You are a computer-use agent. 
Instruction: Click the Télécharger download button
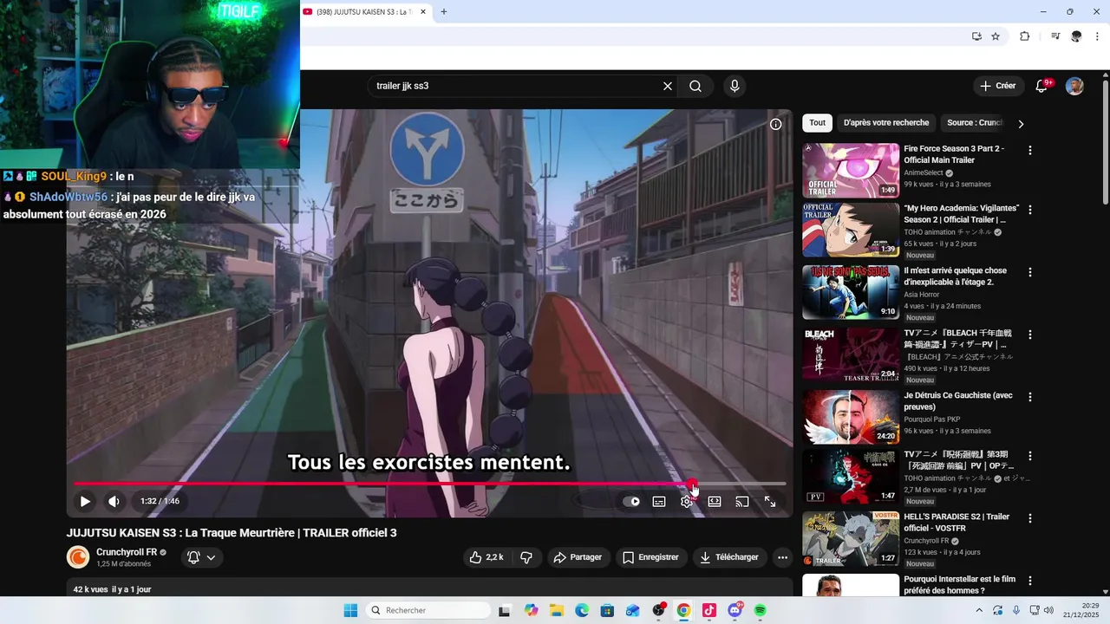(730, 557)
